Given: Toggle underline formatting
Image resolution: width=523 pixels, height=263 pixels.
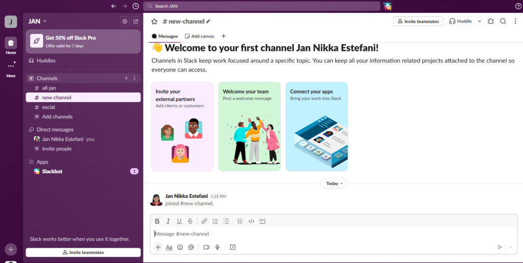Looking at the screenshot, I should click(179, 221).
